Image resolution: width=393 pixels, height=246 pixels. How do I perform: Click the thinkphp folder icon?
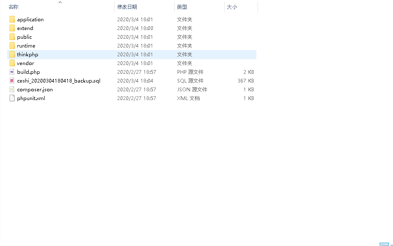12,54
